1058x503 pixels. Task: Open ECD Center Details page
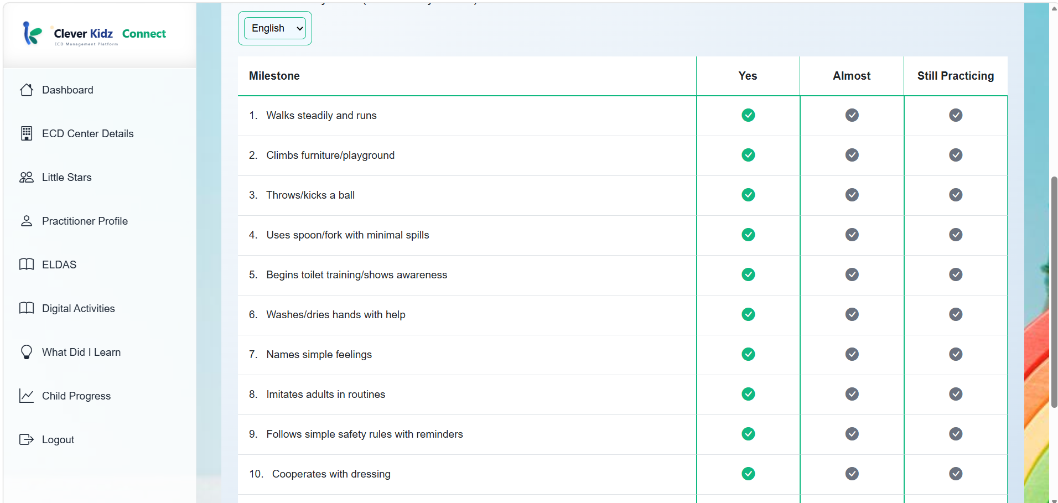pos(88,133)
